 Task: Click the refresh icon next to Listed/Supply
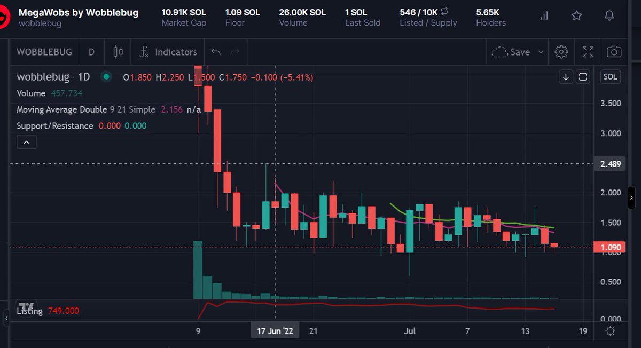(444, 11)
